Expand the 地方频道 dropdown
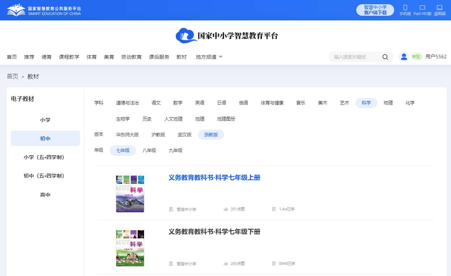Screen dimensions: 451x276 coord(209,57)
